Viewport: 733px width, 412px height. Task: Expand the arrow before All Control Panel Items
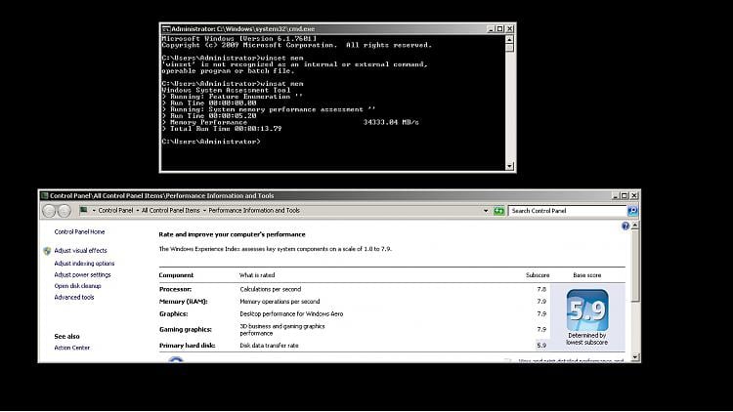pyautogui.click(x=138, y=211)
